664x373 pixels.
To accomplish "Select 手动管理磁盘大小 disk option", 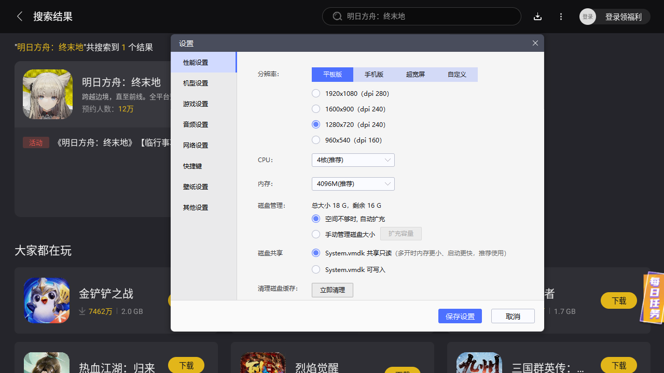I will click(316, 234).
